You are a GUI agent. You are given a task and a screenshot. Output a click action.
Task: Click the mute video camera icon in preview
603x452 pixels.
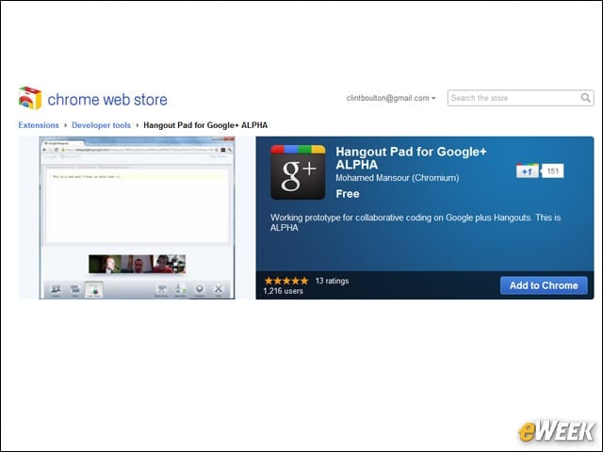click(x=161, y=289)
